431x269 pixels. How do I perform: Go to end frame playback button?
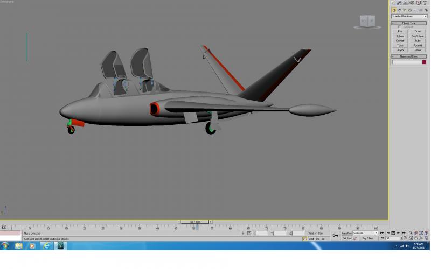coord(405,233)
